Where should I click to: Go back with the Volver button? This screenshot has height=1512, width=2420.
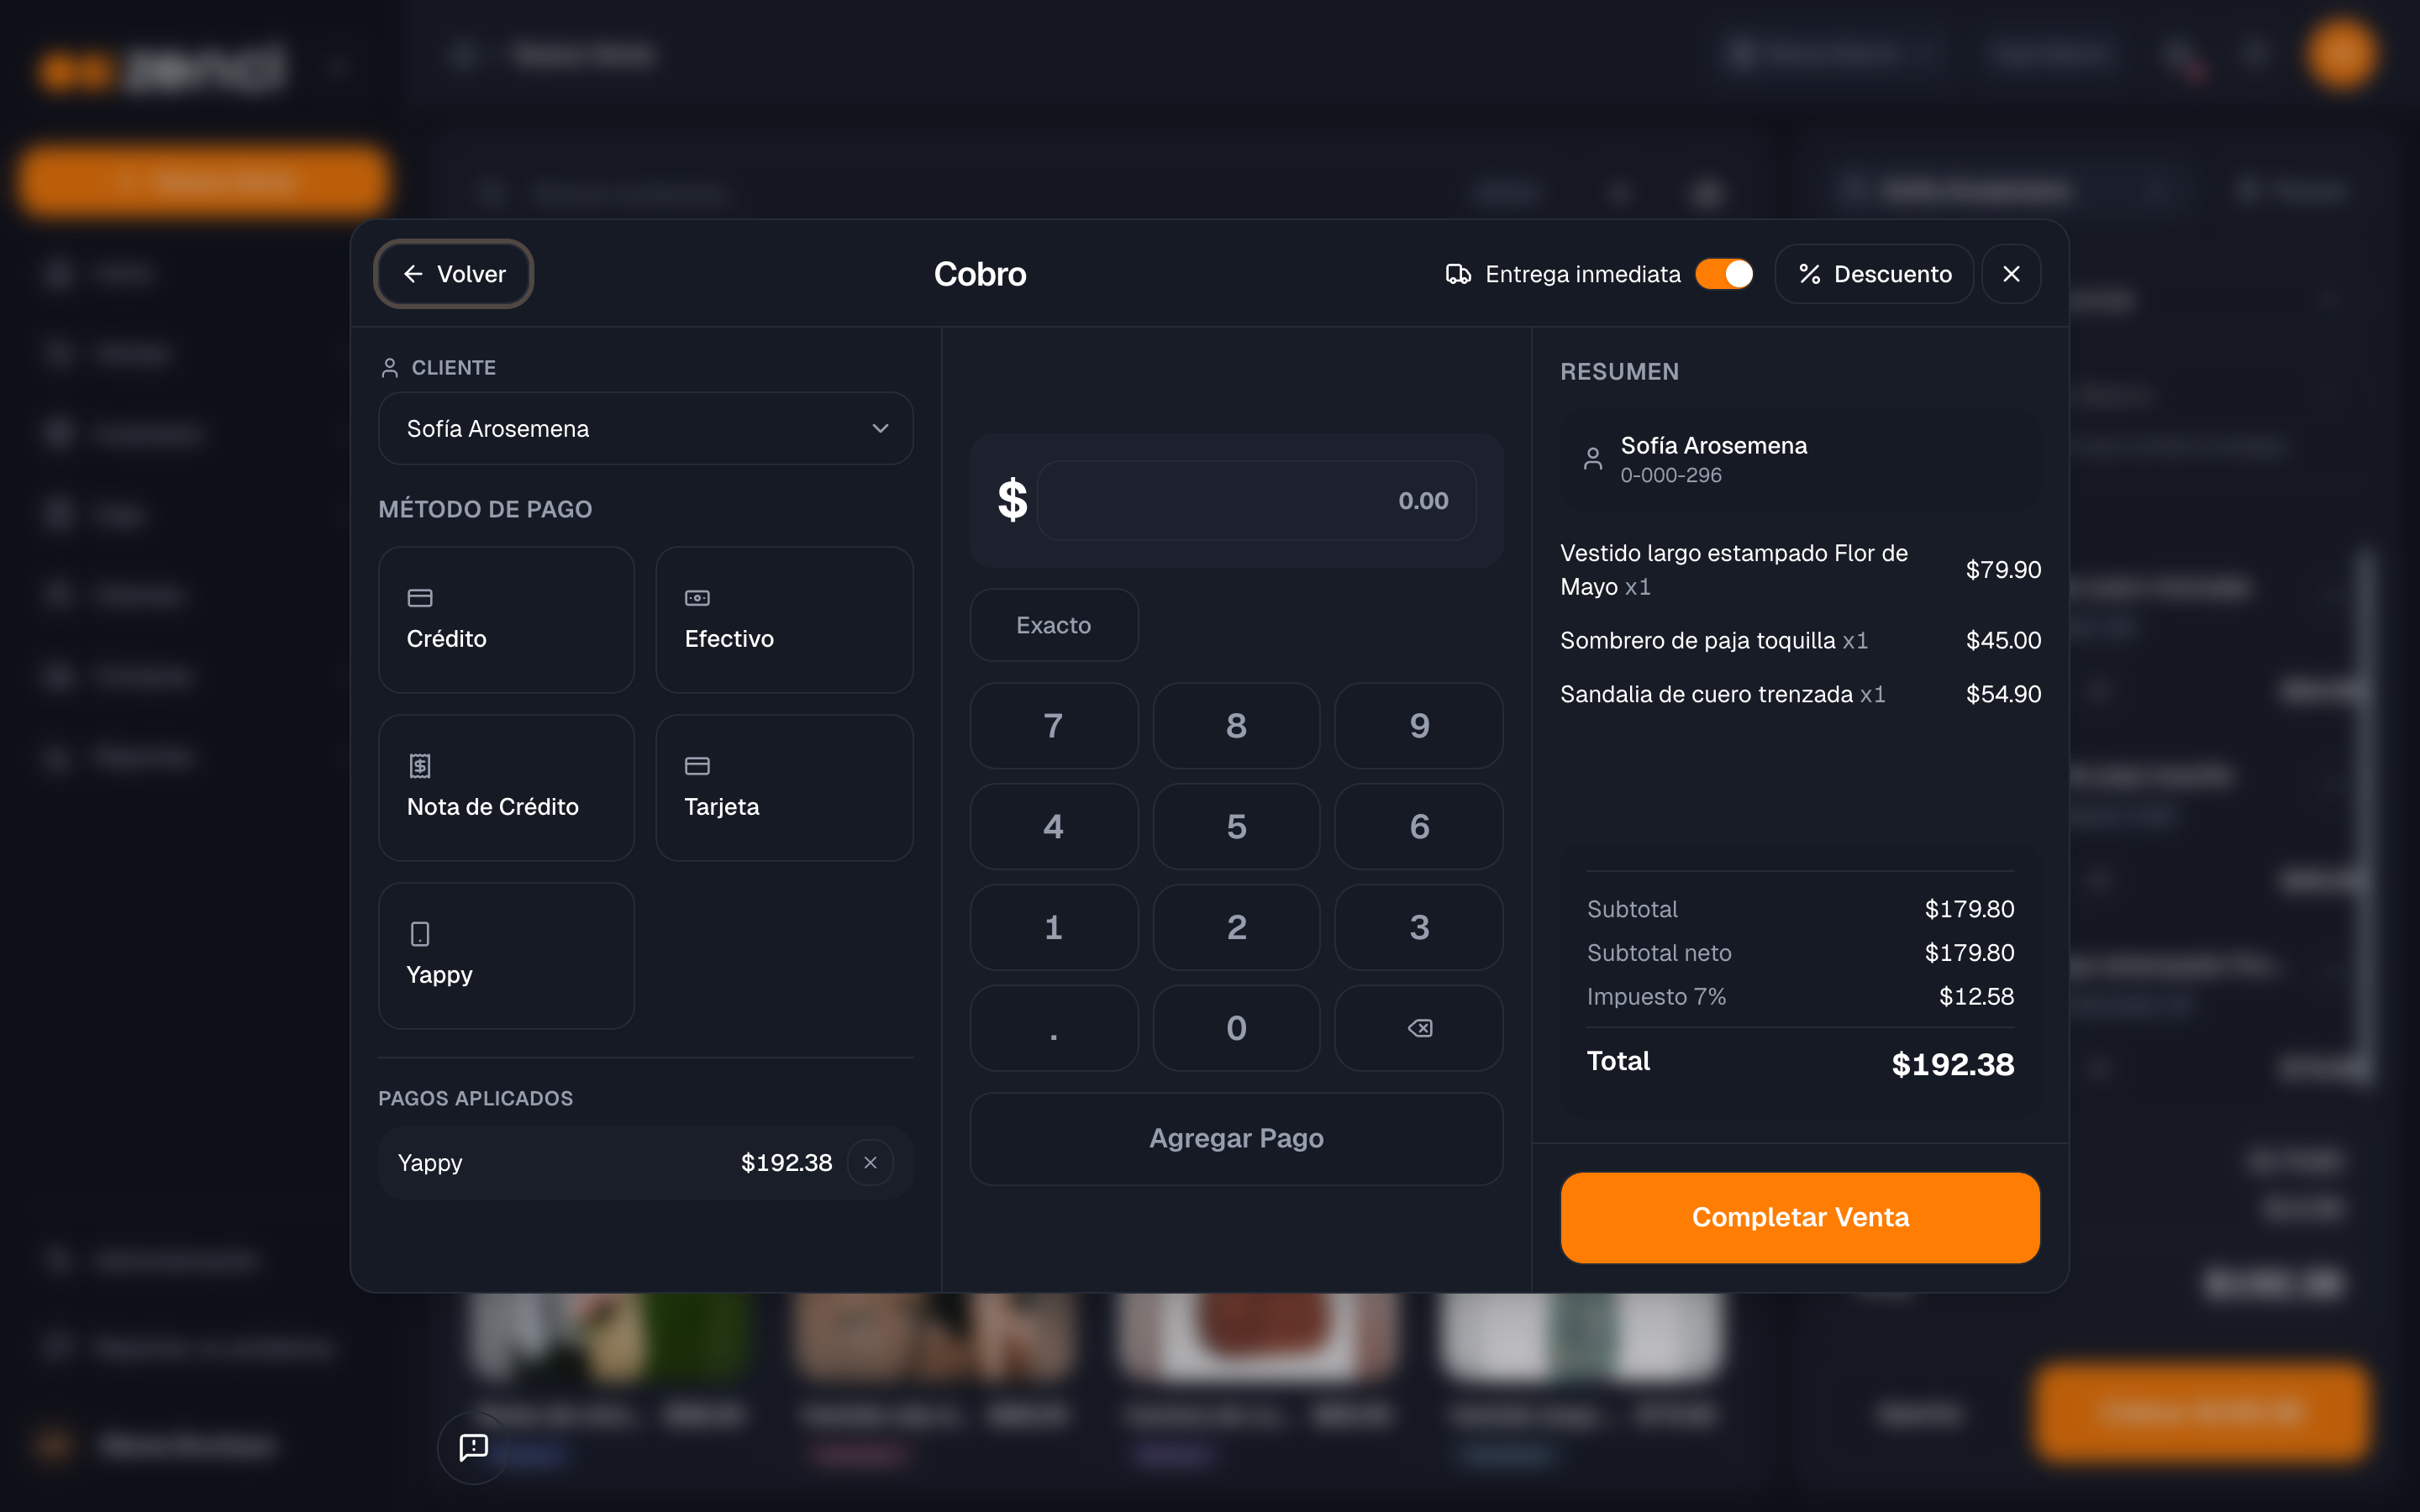(453, 274)
